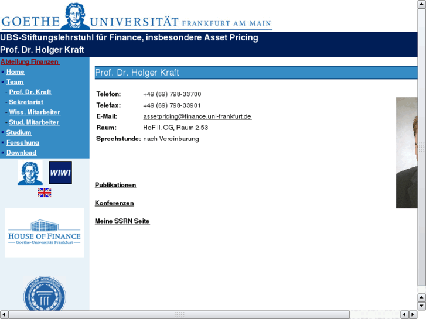The height and width of the screenshot is (319, 426).
Task: Click the text nach Vereinbarung
Action: [x=171, y=139]
